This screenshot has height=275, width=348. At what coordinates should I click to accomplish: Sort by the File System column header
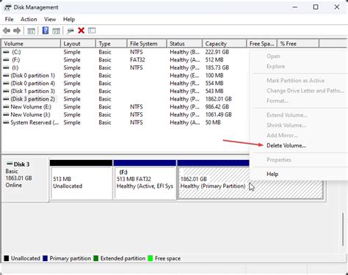(147, 43)
